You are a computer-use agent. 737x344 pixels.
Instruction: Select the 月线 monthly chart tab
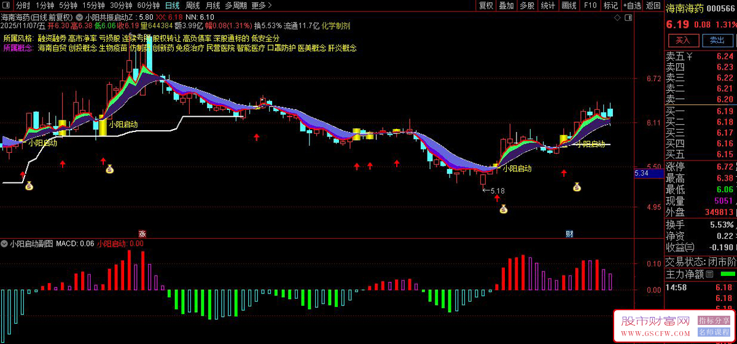point(213,6)
